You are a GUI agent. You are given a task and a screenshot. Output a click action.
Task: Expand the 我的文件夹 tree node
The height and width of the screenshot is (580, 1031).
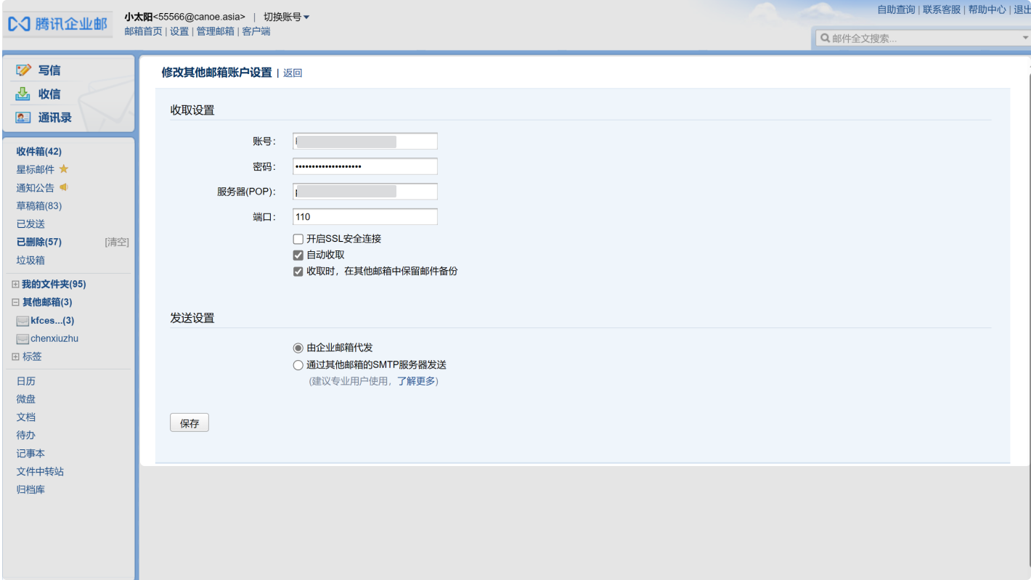[x=15, y=285]
